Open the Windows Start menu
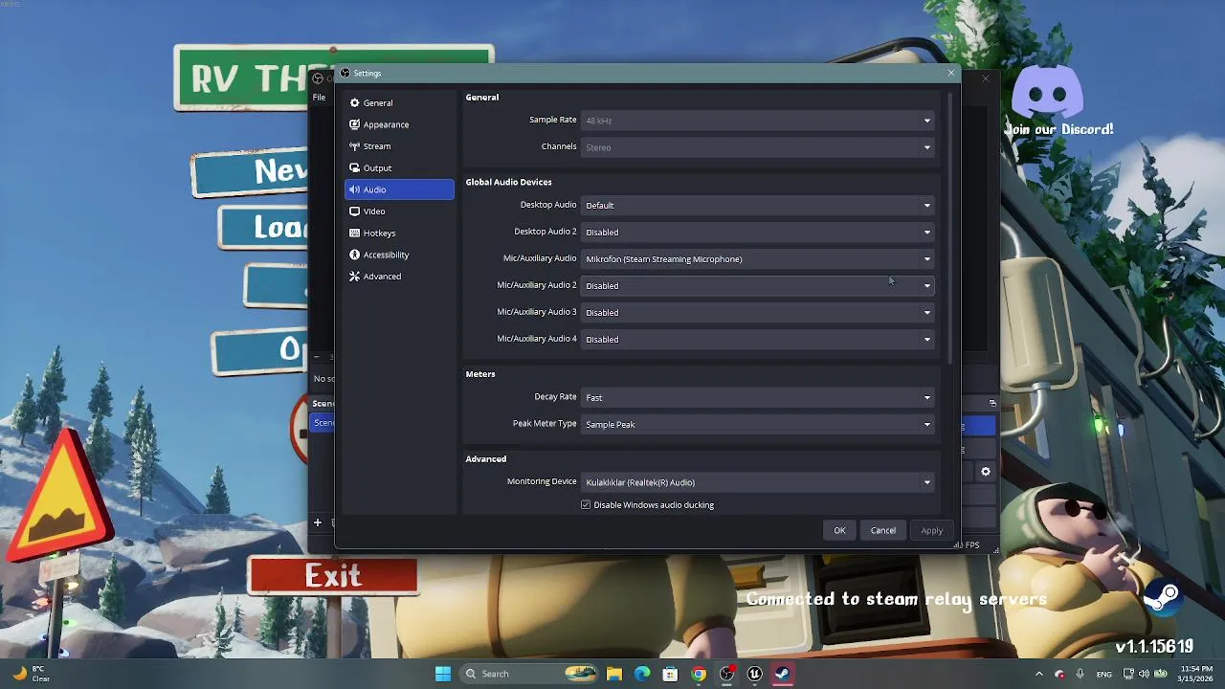Image resolution: width=1225 pixels, height=689 pixels. [x=443, y=674]
